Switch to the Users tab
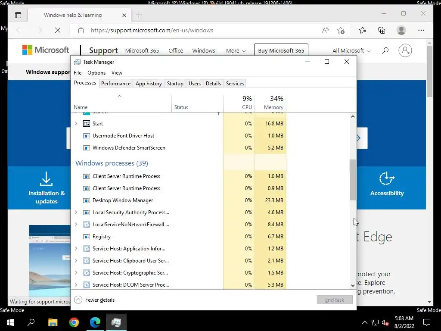This screenshot has width=441, height=331. click(195, 84)
